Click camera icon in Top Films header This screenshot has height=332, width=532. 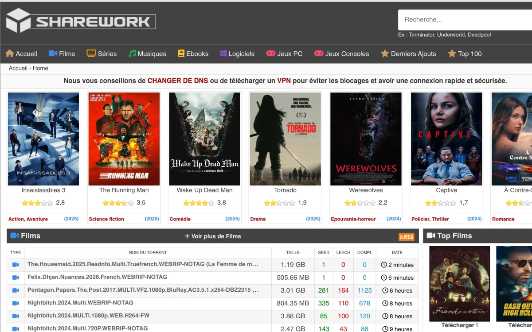(431, 236)
